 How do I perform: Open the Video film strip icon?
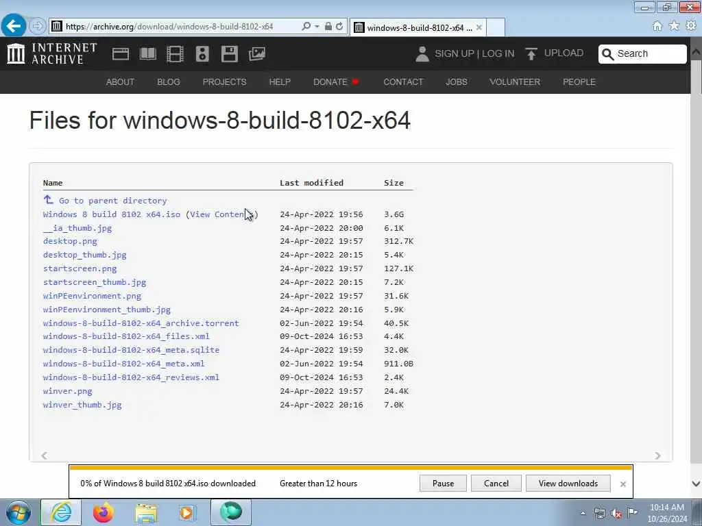[x=175, y=54]
